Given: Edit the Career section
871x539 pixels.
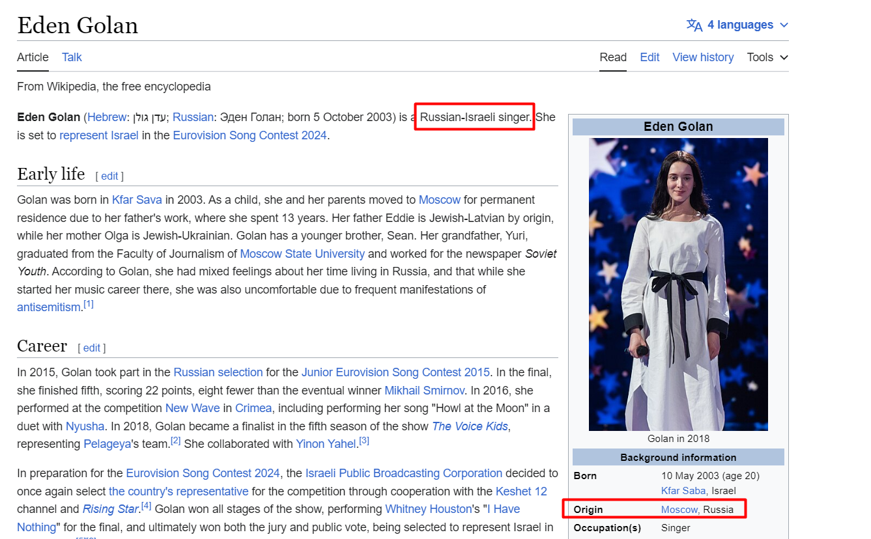Looking at the screenshot, I should point(92,348).
